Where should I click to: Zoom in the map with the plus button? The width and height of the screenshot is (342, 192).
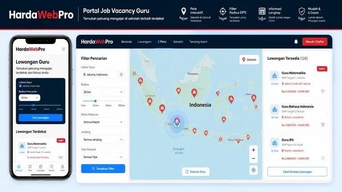click(x=253, y=150)
